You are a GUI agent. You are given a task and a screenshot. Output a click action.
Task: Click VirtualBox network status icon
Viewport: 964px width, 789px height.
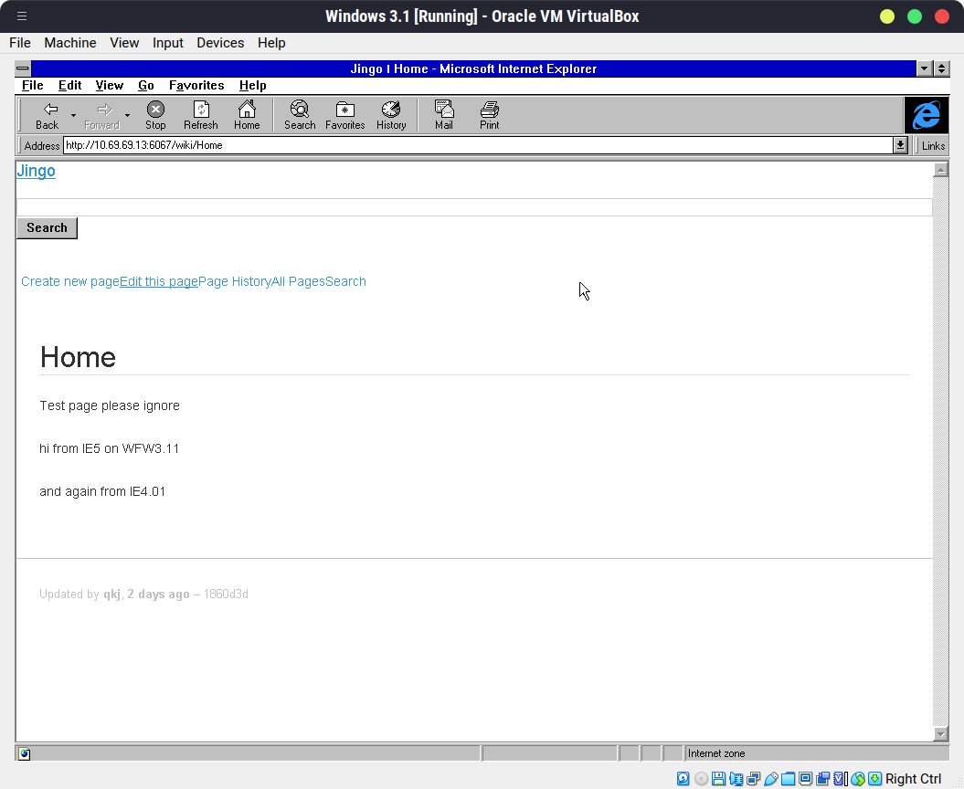click(753, 779)
